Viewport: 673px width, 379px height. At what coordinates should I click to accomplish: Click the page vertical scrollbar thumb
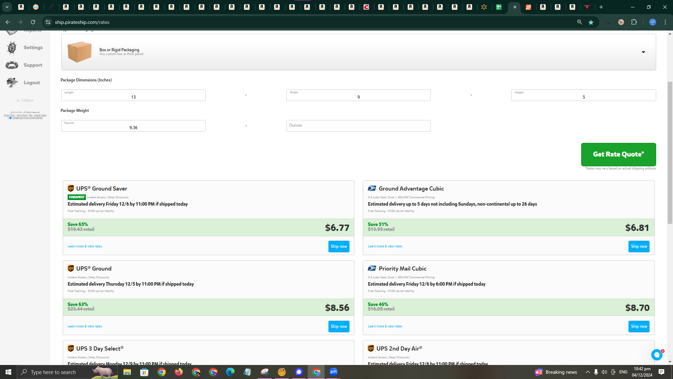pos(670,153)
